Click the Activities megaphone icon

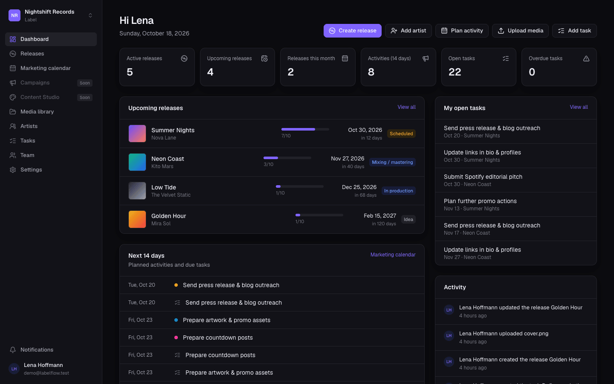click(426, 58)
